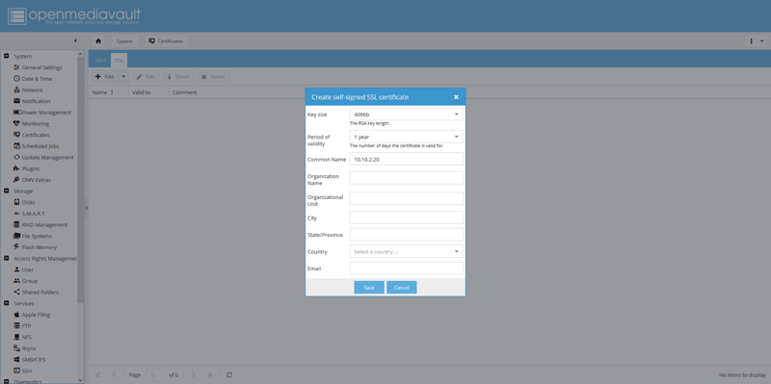Click the Edit toolbar button

[146, 77]
